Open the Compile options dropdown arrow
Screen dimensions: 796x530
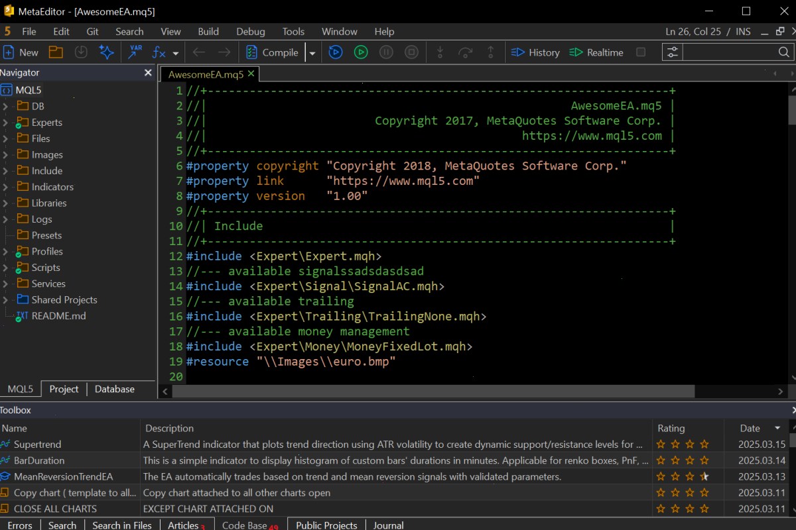312,53
